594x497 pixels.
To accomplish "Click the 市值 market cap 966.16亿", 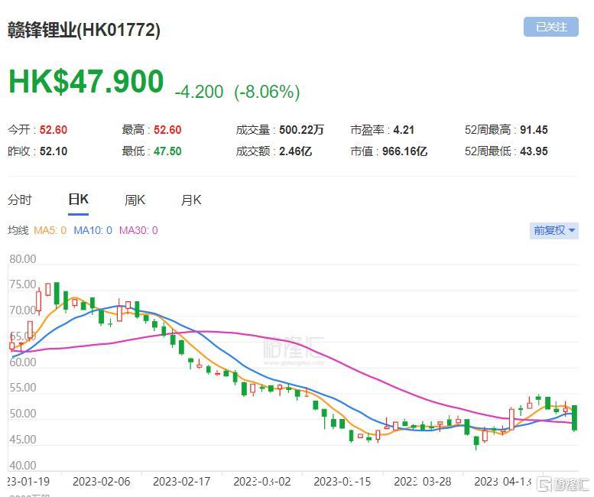I will click(x=404, y=151).
